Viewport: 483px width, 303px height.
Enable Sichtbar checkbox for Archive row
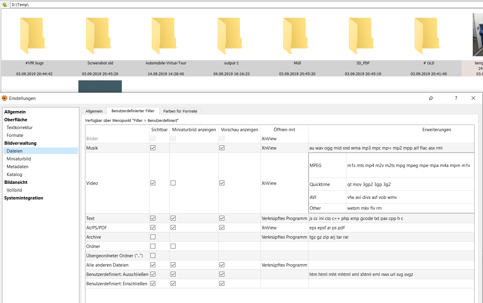(153, 237)
